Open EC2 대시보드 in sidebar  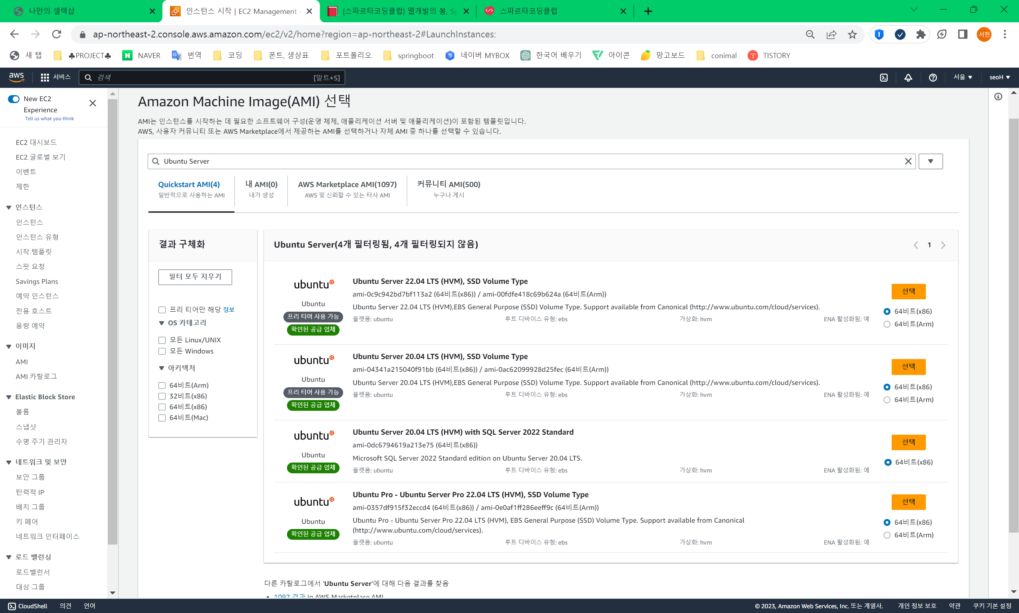click(36, 142)
